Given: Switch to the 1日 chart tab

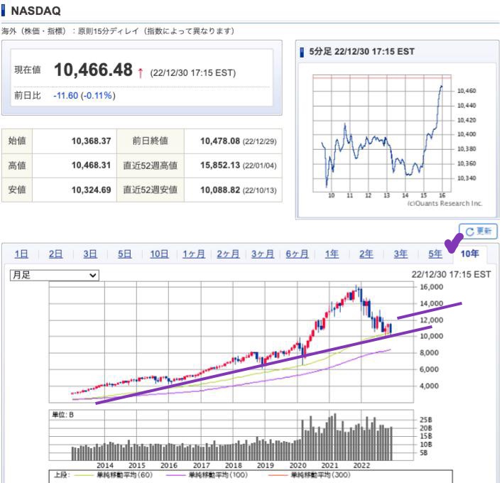Looking at the screenshot, I should coord(21,254).
